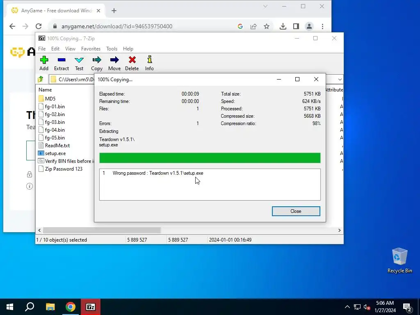
Task: Click the Copy toolbar icon
Action: click(97, 64)
